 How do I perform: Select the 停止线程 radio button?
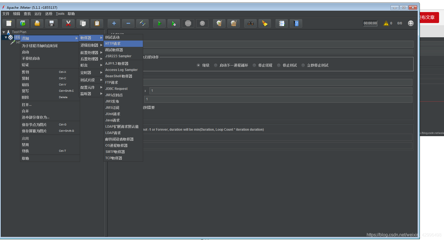(x=254, y=65)
